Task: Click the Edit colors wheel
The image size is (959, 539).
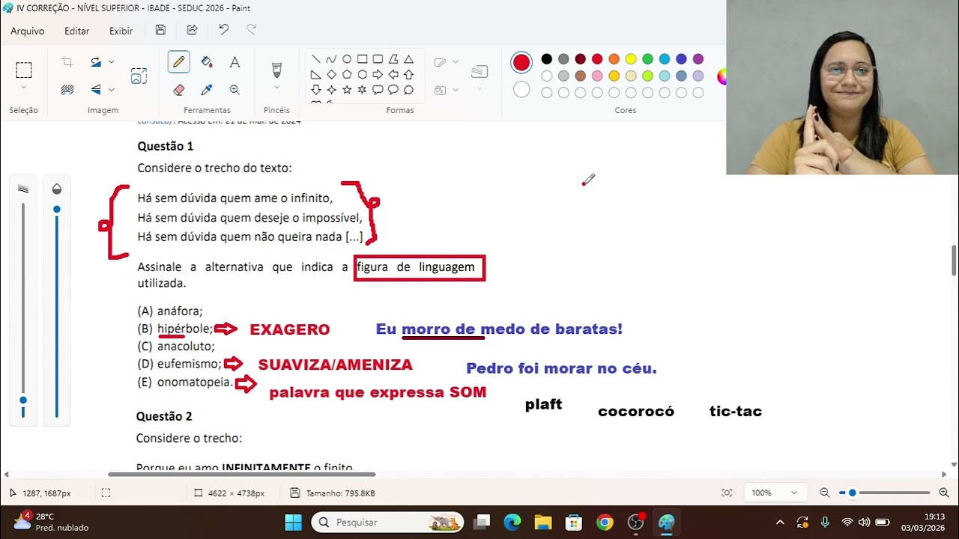Action: [x=721, y=76]
